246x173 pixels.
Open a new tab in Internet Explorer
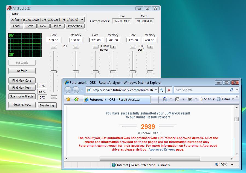coord(155,100)
